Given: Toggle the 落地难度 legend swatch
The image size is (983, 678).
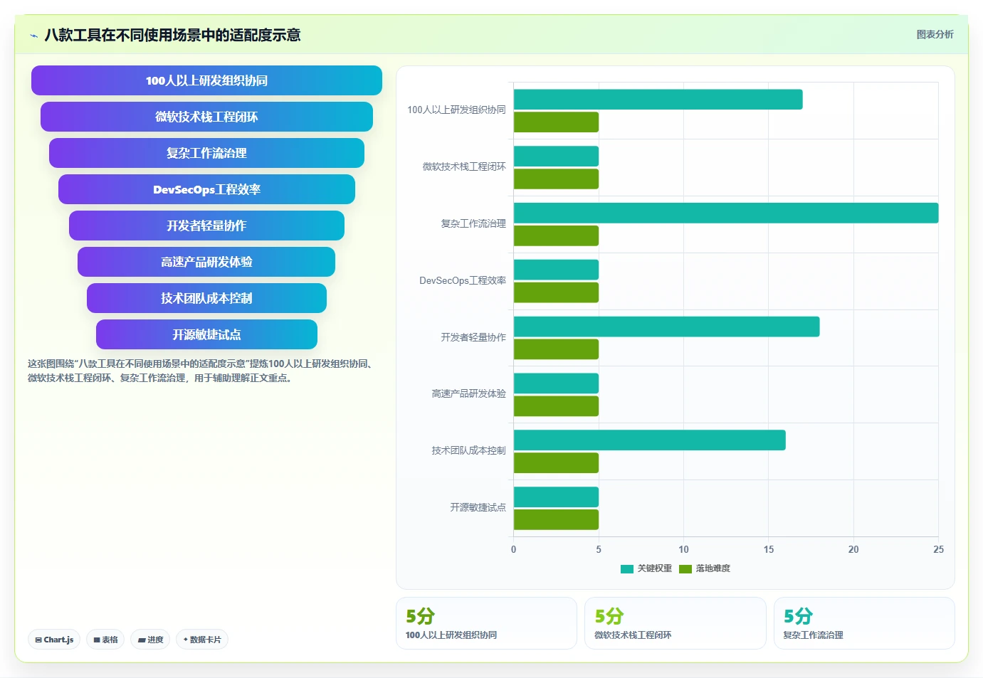Looking at the screenshot, I should 685,568.
